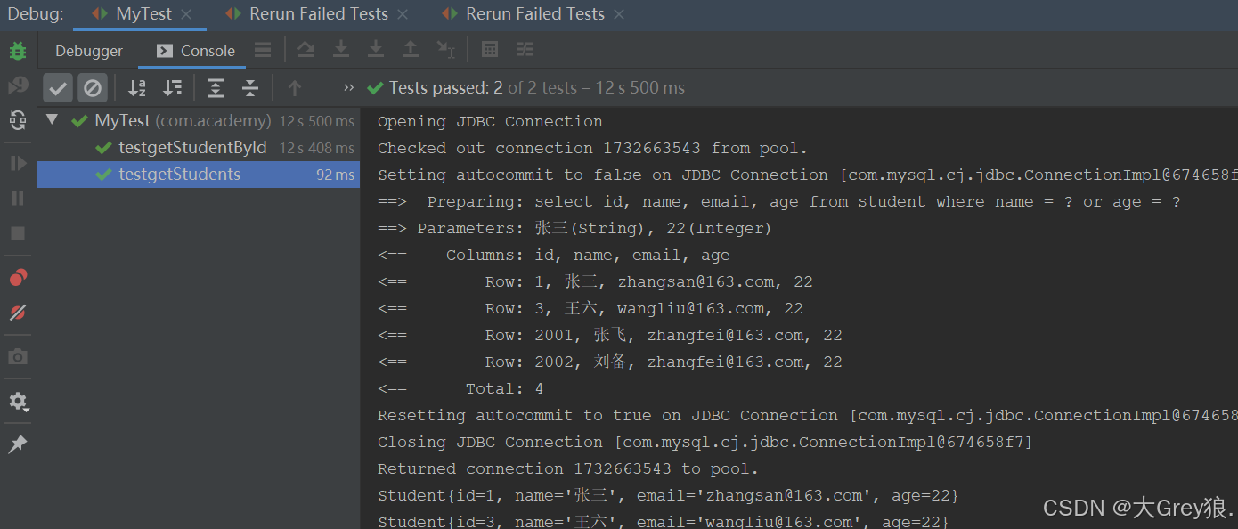The image size is (1238, 529).
Task: Resume the program from the sidebar
Action: [x=18, y=163]
